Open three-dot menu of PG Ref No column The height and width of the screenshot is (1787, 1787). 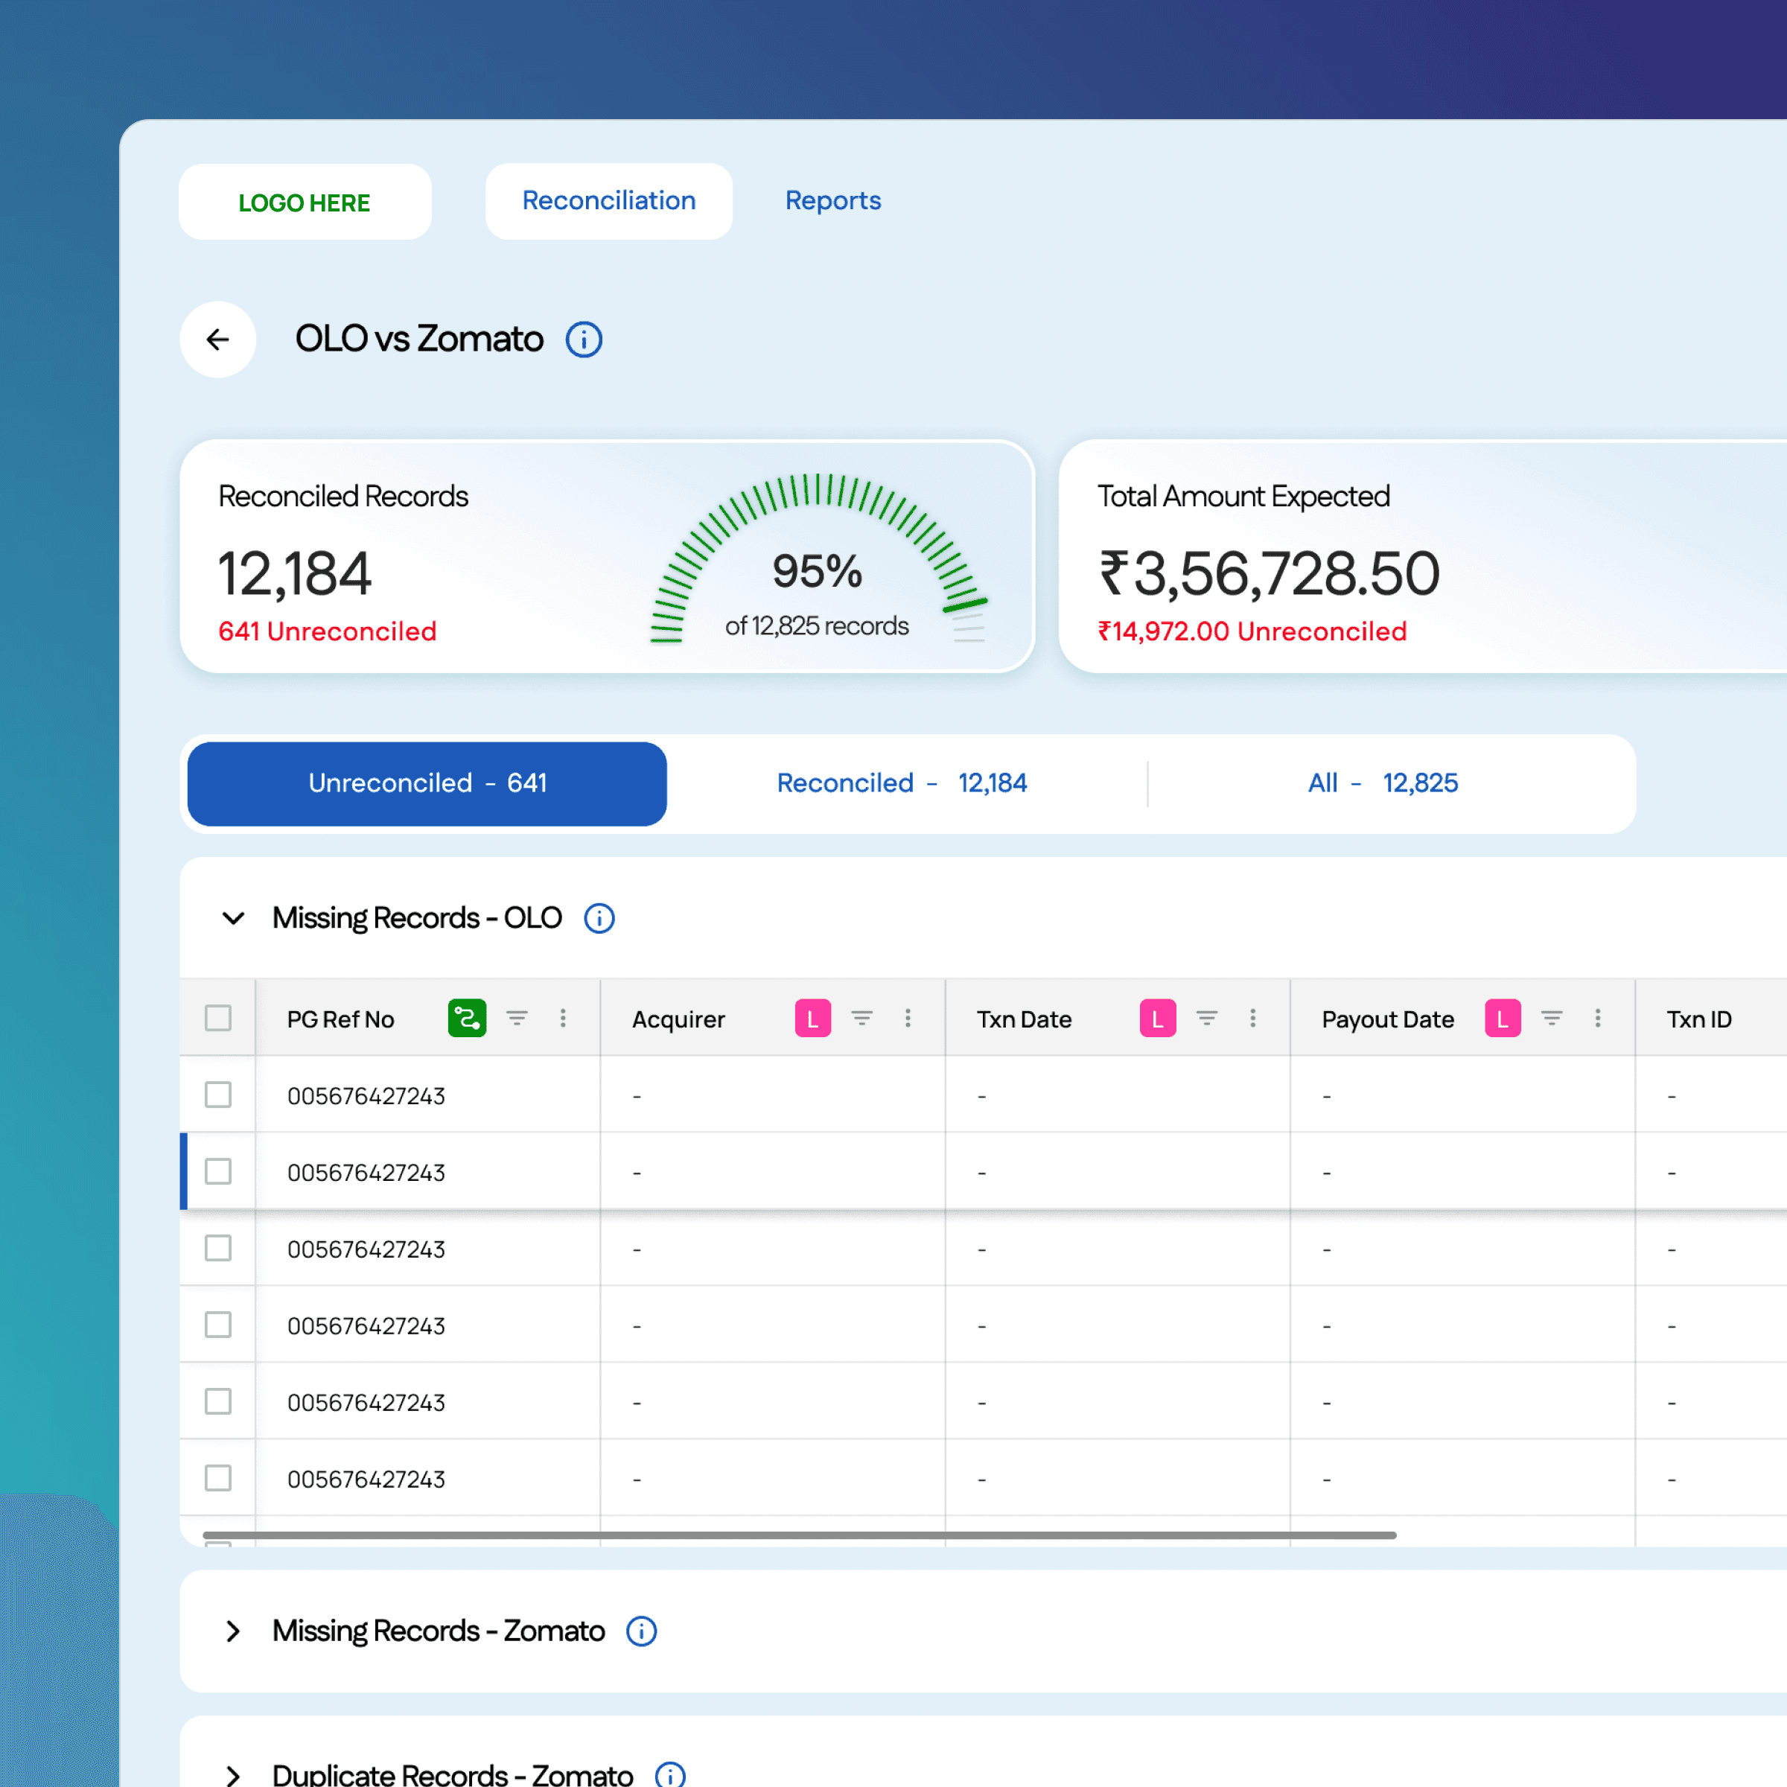pyautogui.click(x=564, y=1019)
